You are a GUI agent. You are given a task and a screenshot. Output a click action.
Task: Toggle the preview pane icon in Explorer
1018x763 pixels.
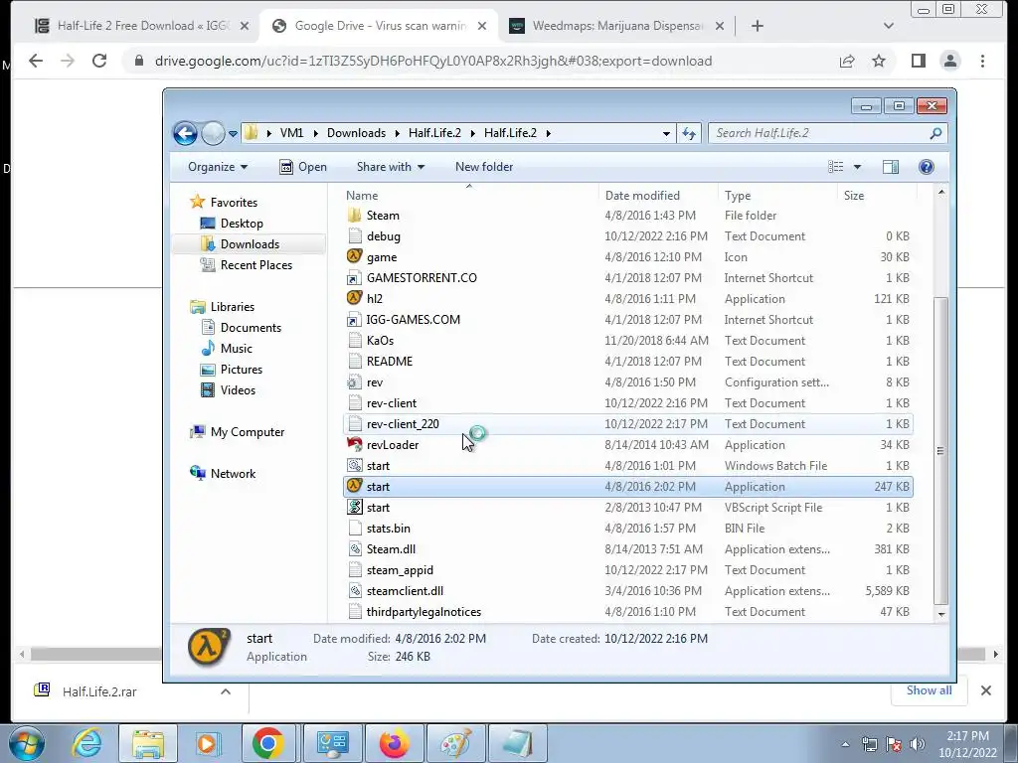pos(891,167)
